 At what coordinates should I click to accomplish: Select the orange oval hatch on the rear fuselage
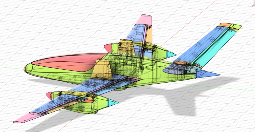point(180,63)
